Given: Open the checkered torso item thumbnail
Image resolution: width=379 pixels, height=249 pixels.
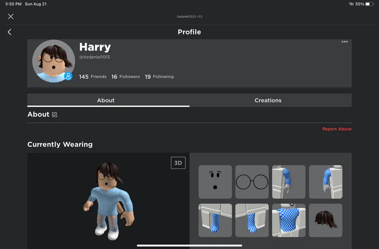Looking at the screenshot, I should click(x=289, y=220).
